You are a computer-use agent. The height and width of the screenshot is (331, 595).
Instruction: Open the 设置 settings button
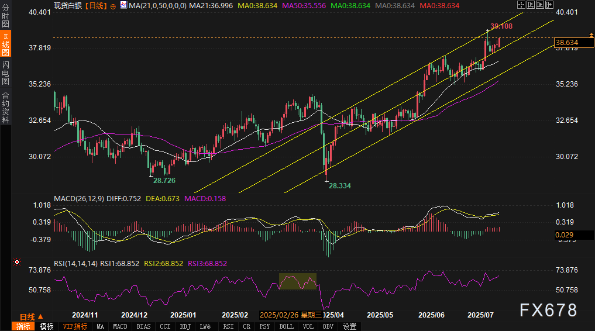tap(350, 326)
